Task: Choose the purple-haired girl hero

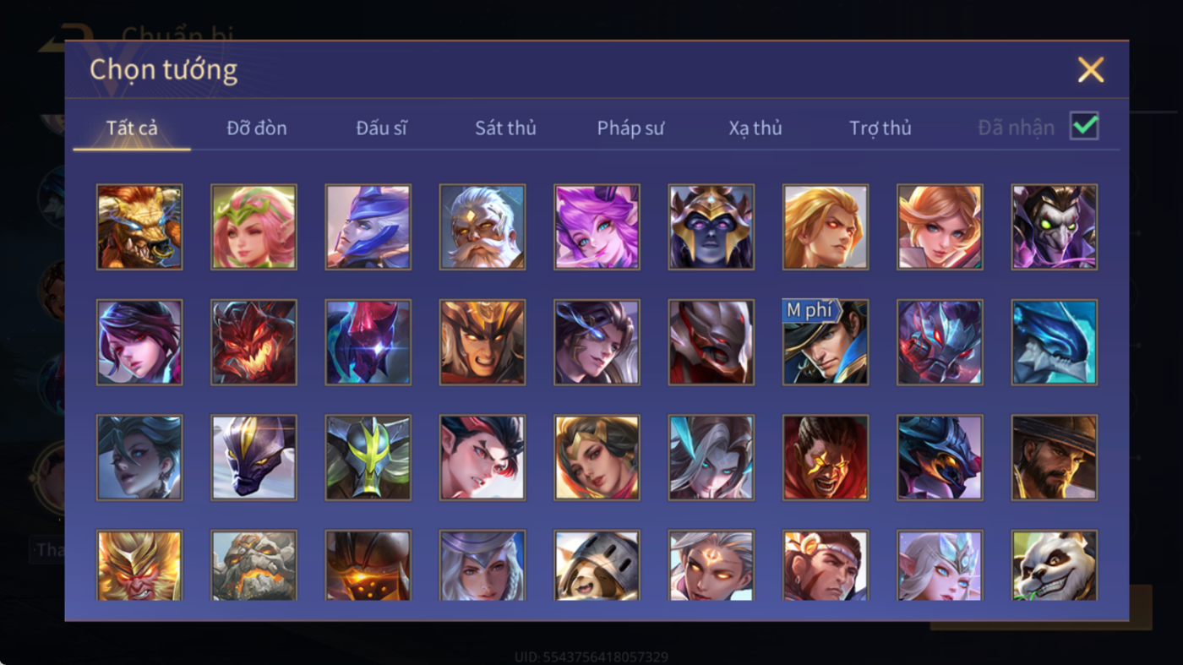Action: 597,227
